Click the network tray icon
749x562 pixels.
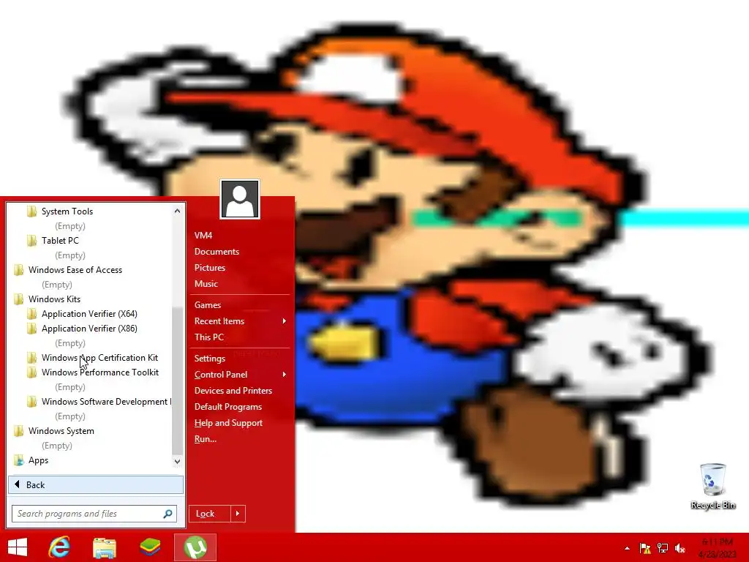tap(663, 548)
